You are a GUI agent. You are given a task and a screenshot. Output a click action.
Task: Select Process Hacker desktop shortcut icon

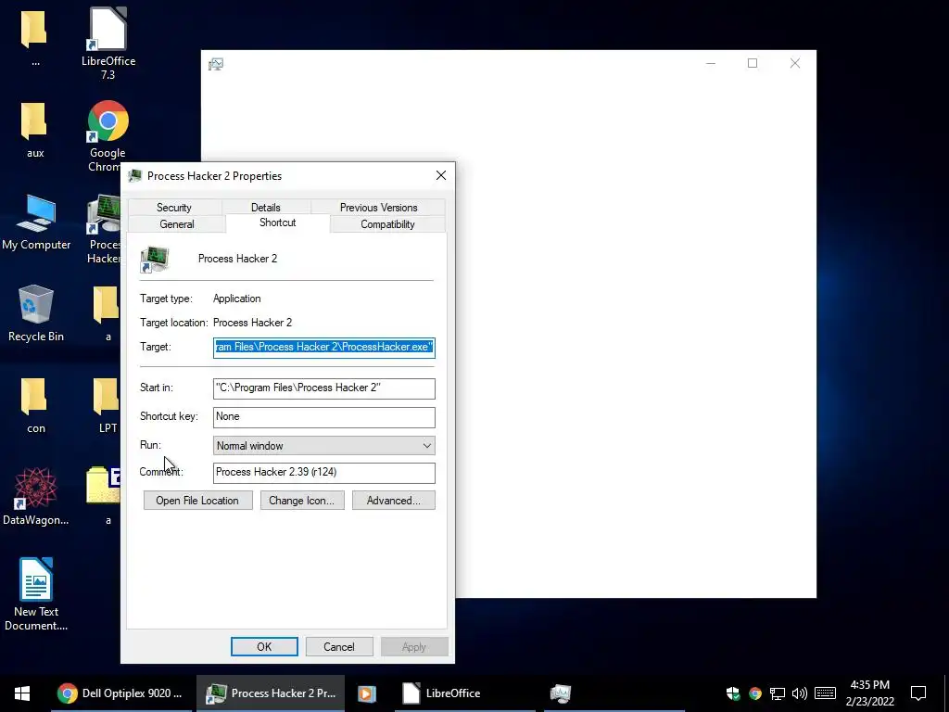pyautogui.click(x=104, y=229)
